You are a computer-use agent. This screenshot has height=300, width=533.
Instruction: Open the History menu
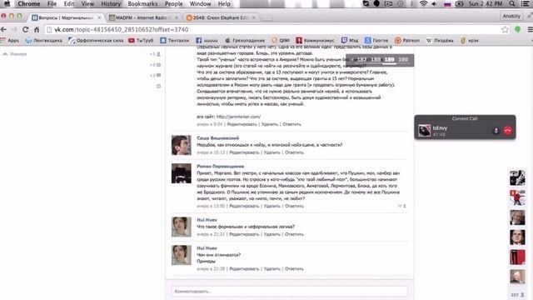pos(111,3)
